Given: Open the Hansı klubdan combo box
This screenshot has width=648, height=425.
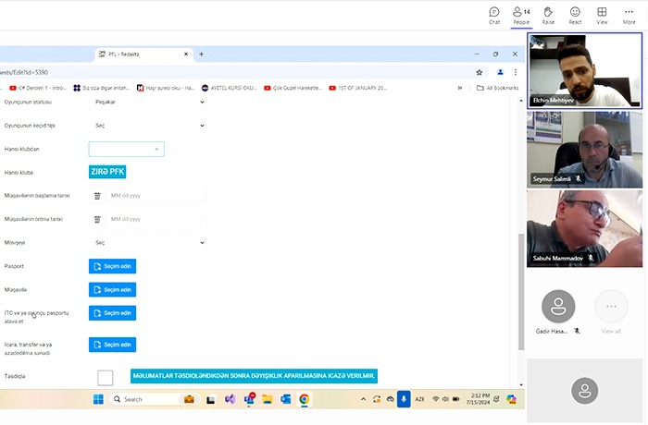Looking at the screenshot, I should click(126, 149).
